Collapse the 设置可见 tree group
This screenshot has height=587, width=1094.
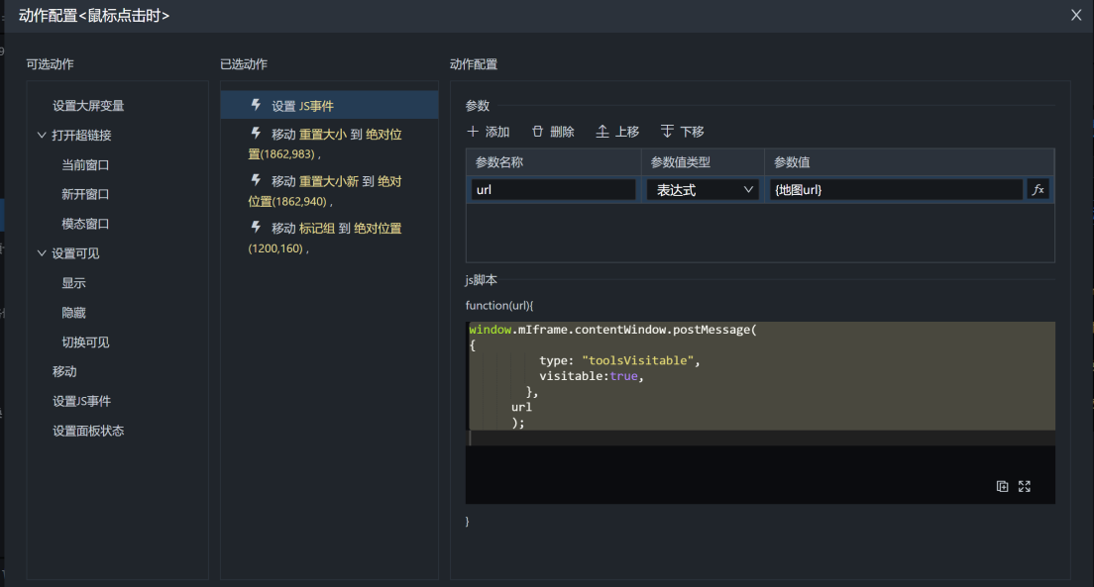[42, 253]
